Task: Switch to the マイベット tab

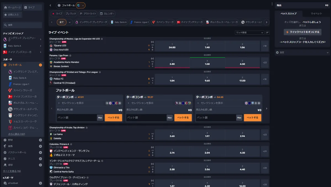Action: click(316, 13)
